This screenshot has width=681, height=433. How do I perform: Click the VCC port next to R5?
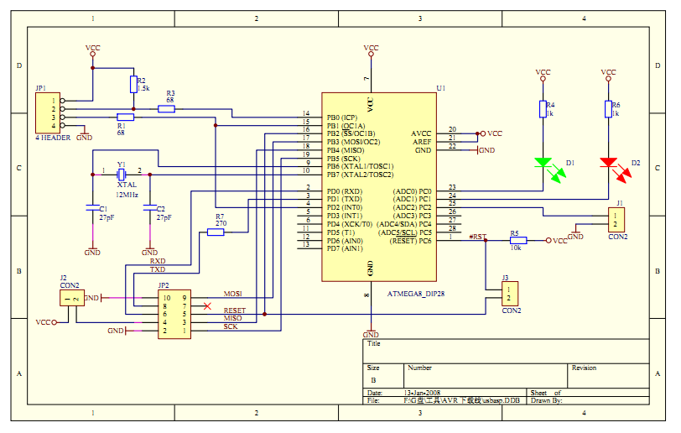pyautogui.click(x=556, y=240)
